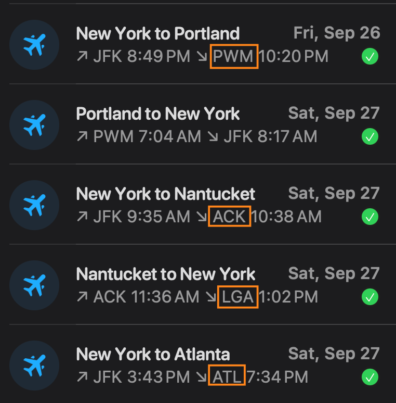Open the New York to Atlanta title

click(x=153, y=355)
